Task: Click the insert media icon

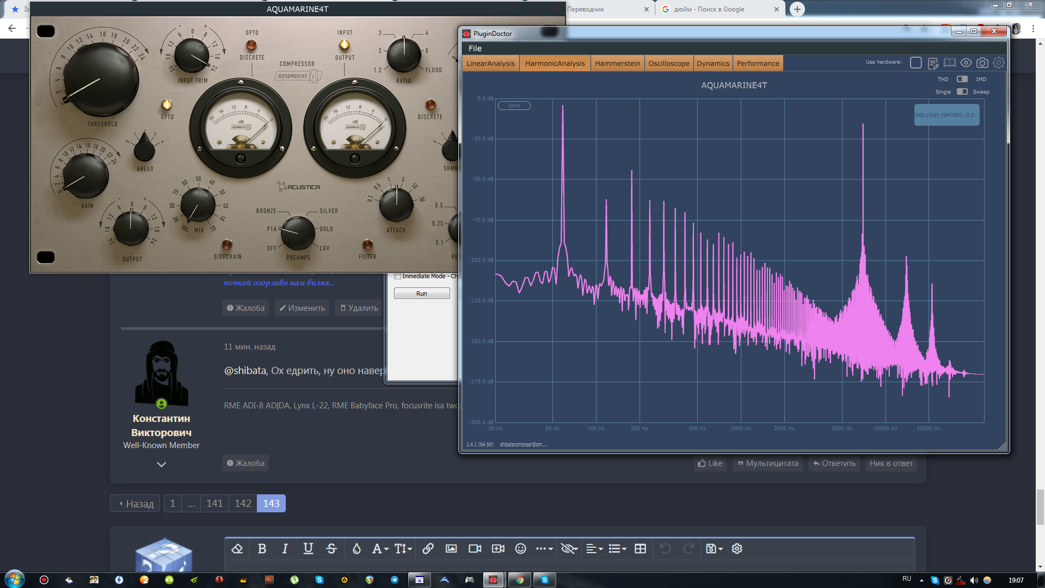Action: tap(498, 548)
